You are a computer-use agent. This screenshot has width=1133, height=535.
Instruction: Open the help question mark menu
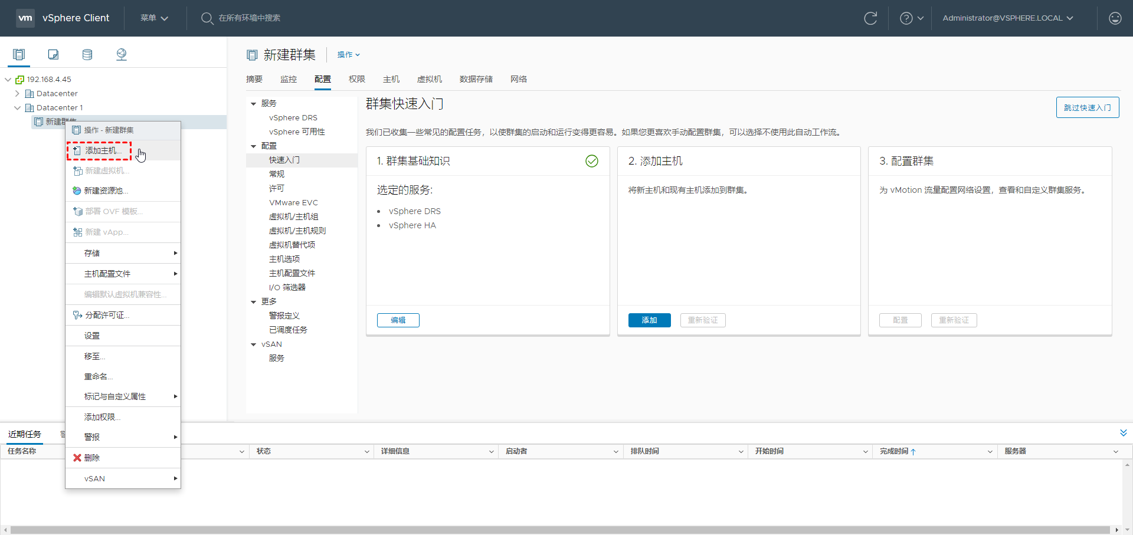(x=911, y=18)
